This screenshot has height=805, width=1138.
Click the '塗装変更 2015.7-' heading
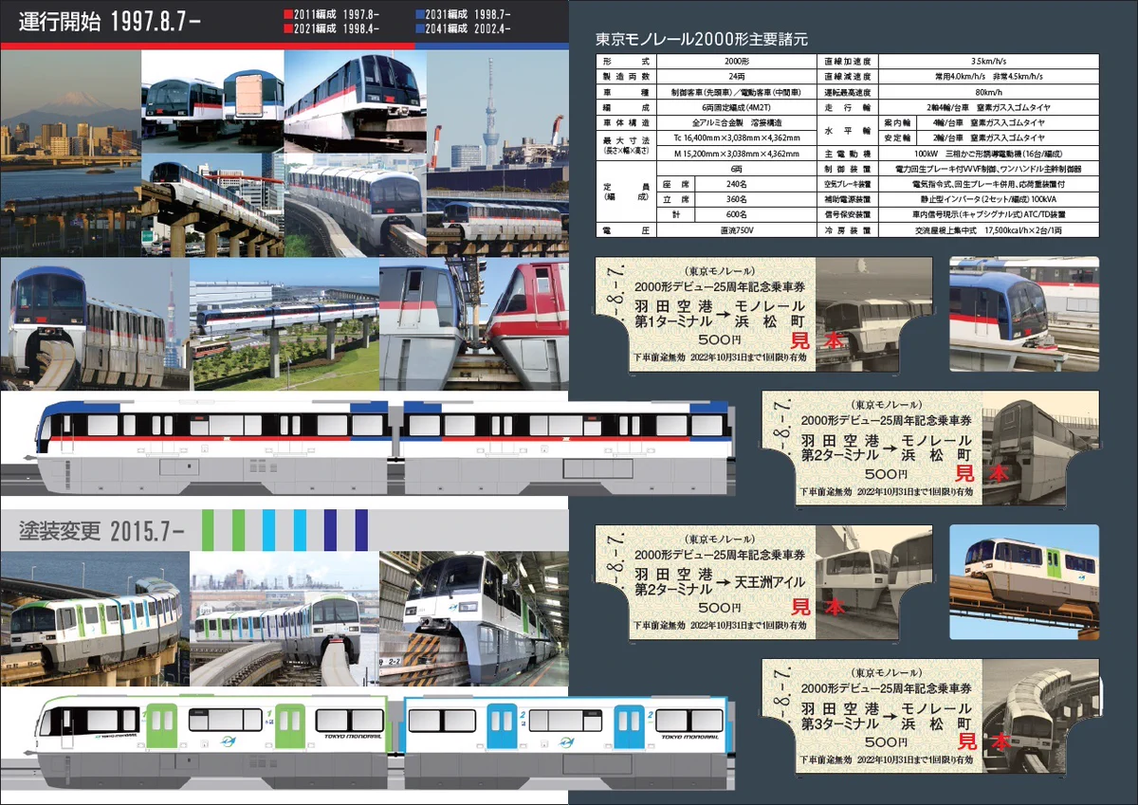point(102,530)
